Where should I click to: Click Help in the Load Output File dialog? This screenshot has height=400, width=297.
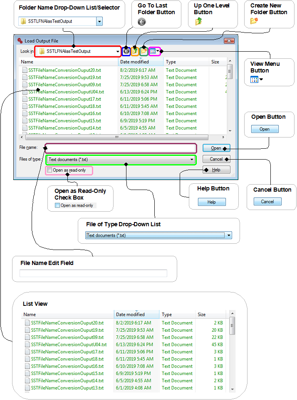216,170
